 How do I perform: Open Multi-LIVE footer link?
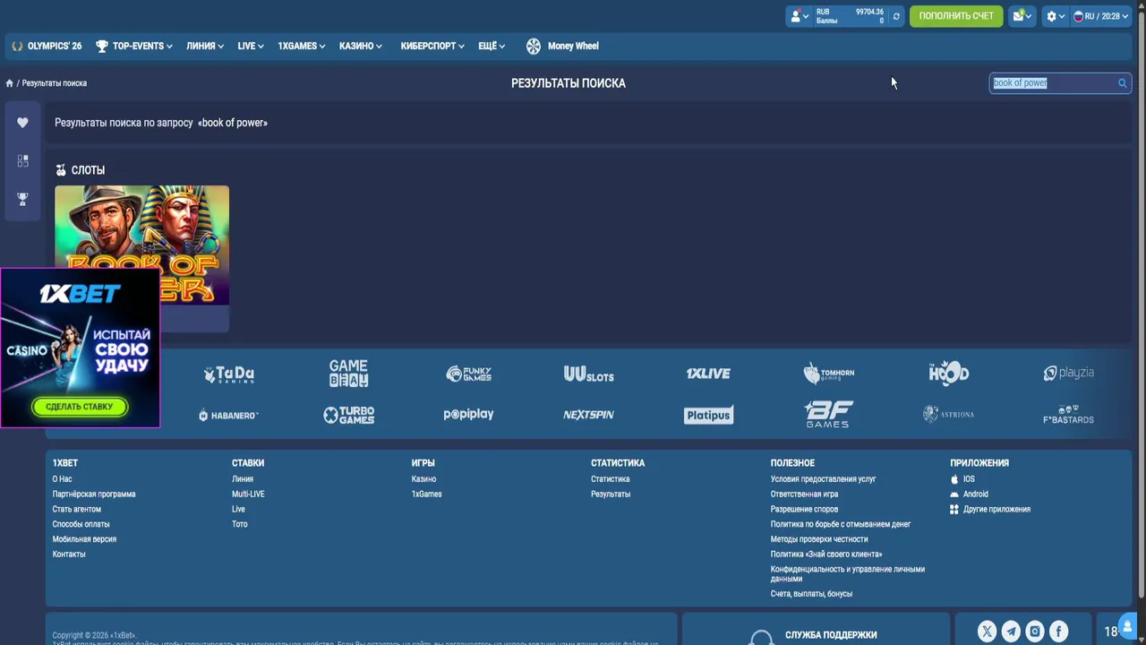(248, 494)
